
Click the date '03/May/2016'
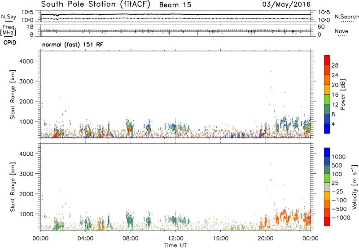tap(286, 4)
